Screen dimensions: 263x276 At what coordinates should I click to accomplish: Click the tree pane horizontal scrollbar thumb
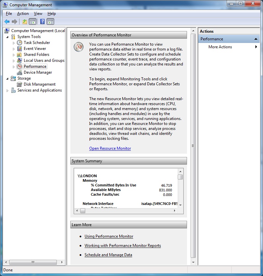(33, 262)
